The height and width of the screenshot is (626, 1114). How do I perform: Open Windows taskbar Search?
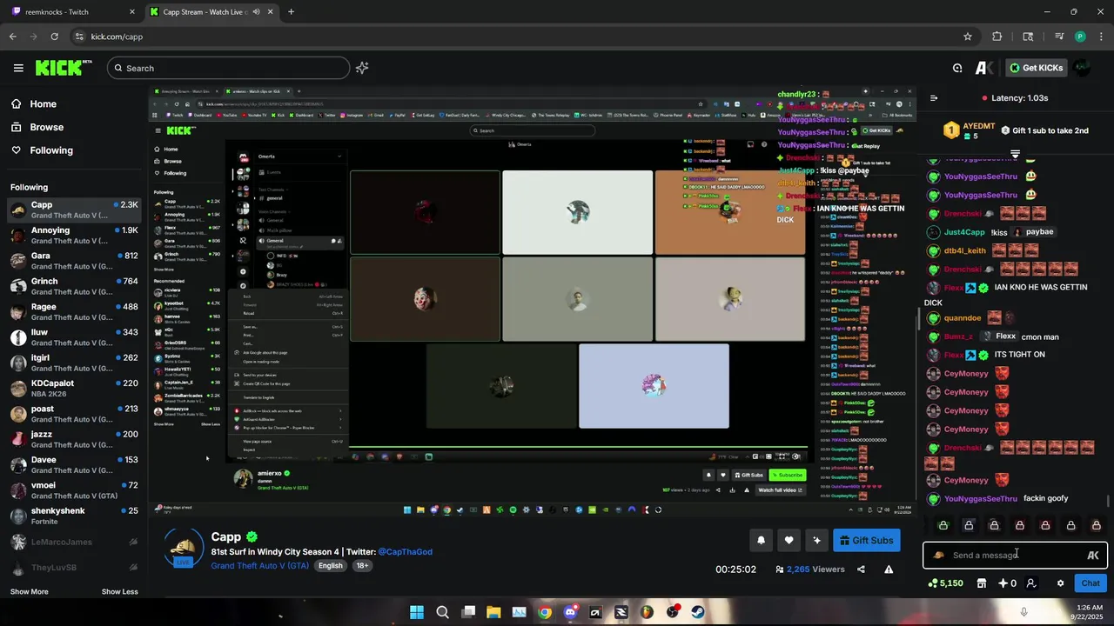(442, 612)
